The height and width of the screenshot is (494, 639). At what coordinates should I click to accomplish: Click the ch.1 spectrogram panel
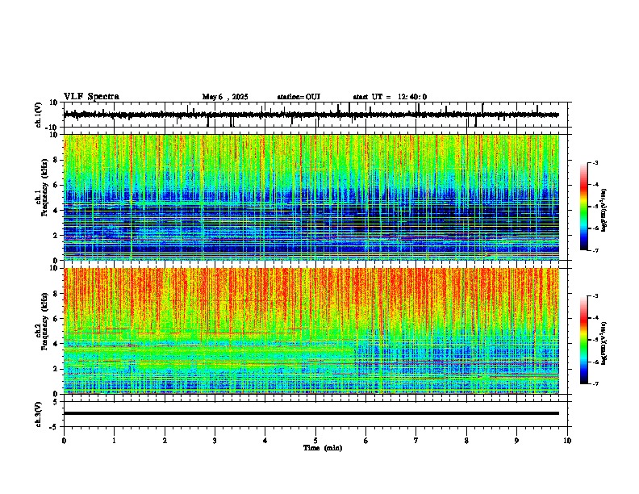(x=311, y=197)
